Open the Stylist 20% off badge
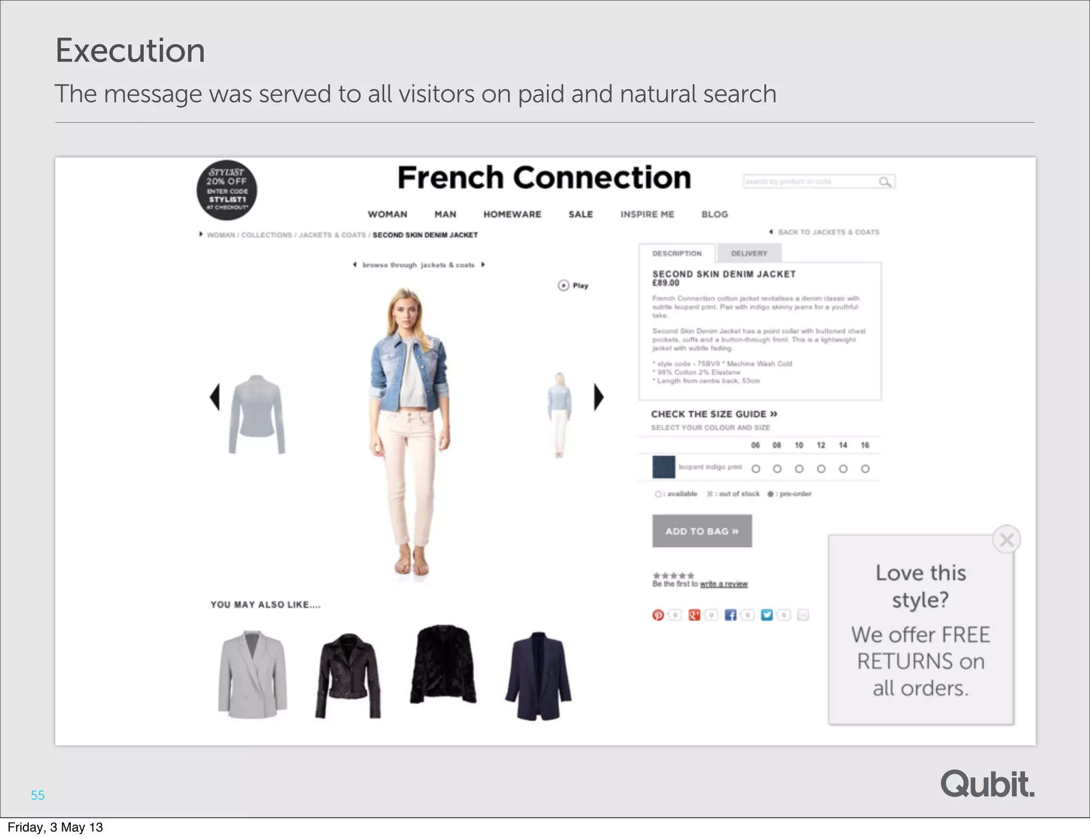 (x=227, y=190)
